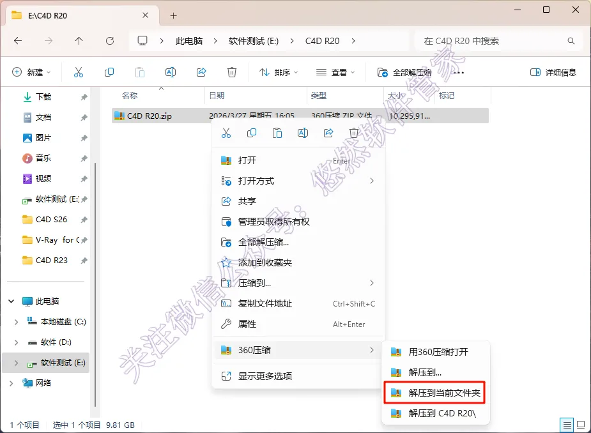Expand 本地磁盘 (C:) tree node
Screen dimensions: 591x433
pyautogui.click(x=16, y=322)
